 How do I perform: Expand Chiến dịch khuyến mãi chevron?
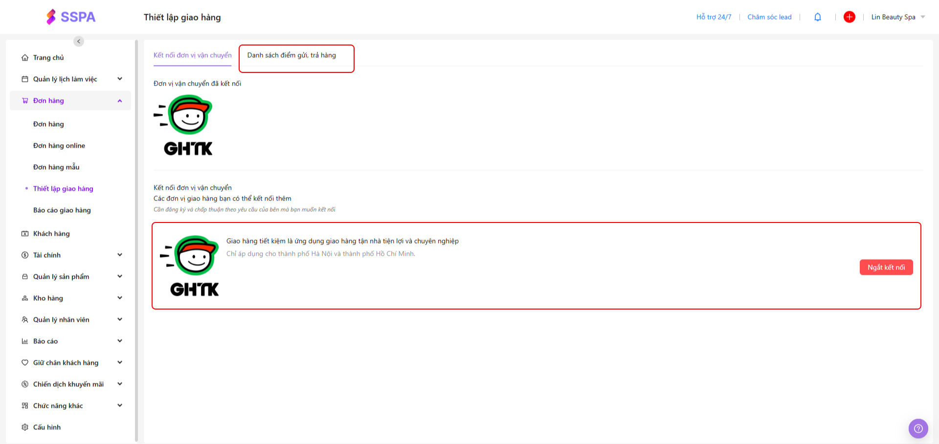click(x=120, y=384)
